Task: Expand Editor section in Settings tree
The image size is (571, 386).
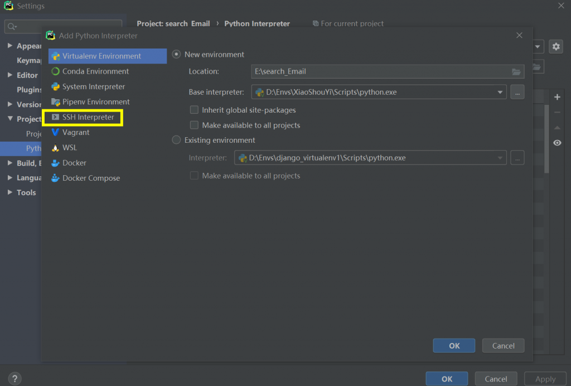Action: (x=10, y=75)
